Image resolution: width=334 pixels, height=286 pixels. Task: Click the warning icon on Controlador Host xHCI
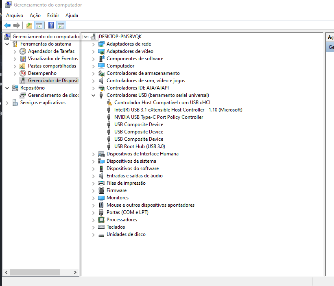tap(109, 103)
